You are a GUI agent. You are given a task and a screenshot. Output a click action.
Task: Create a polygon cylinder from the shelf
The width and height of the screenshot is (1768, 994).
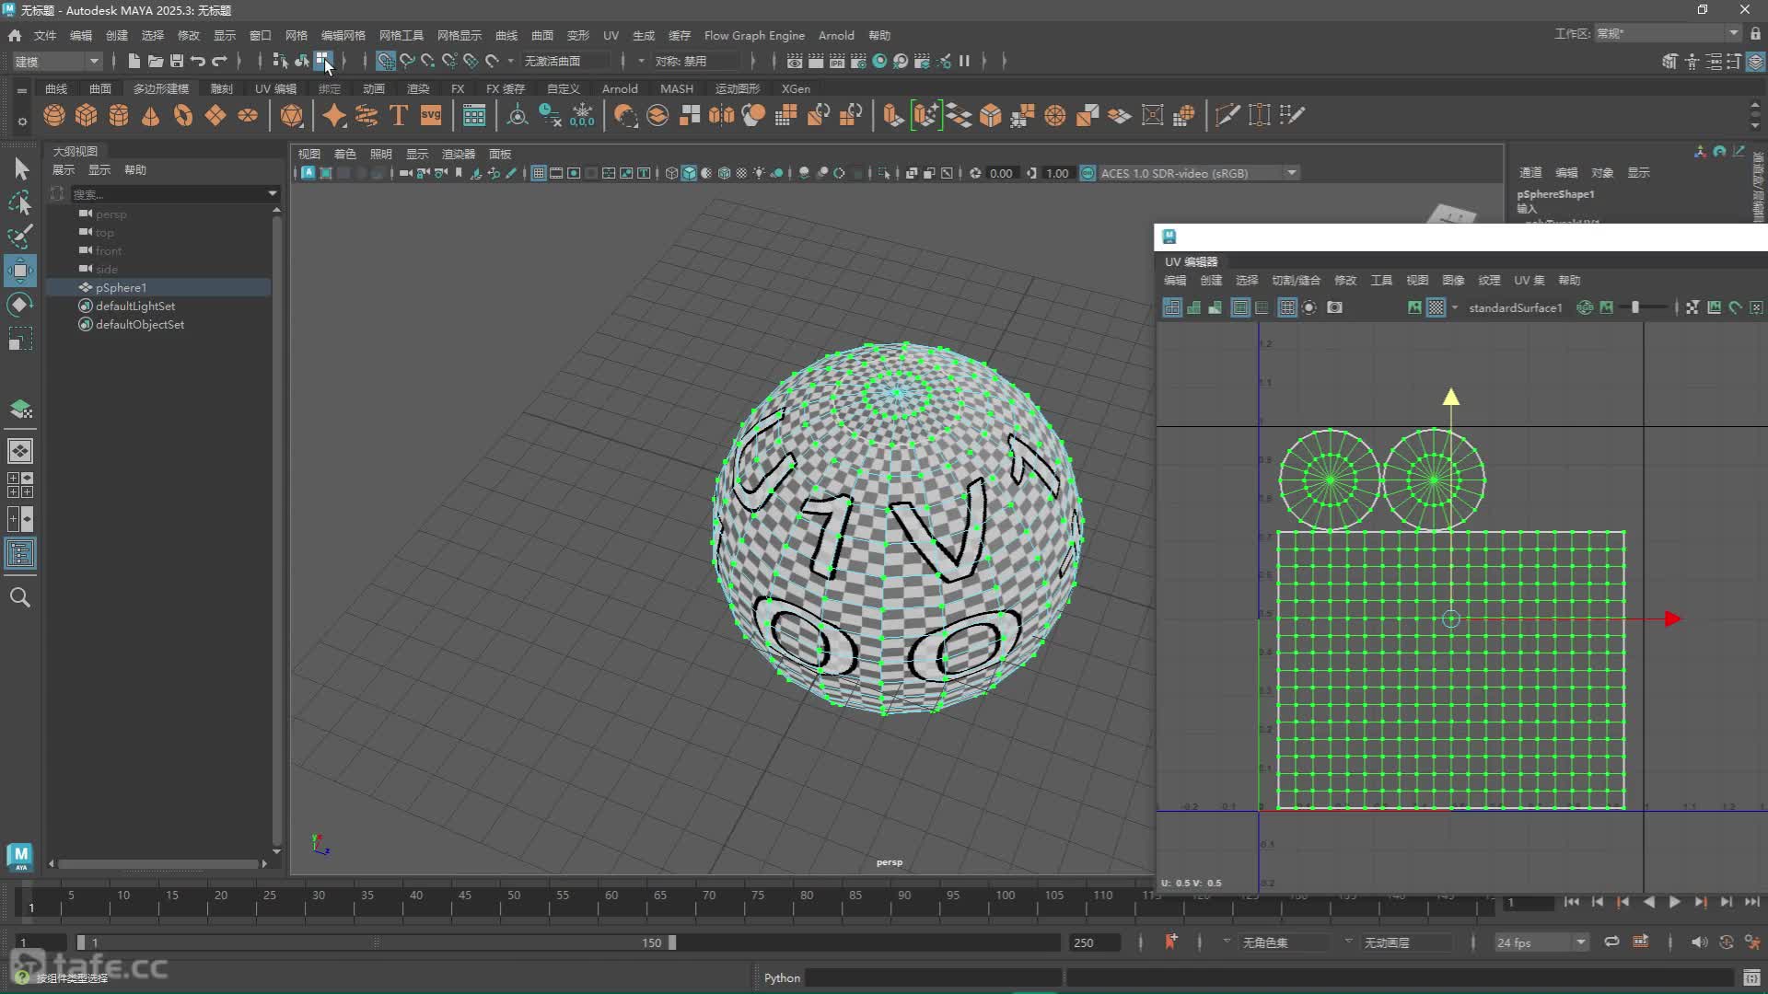[118, 115]
